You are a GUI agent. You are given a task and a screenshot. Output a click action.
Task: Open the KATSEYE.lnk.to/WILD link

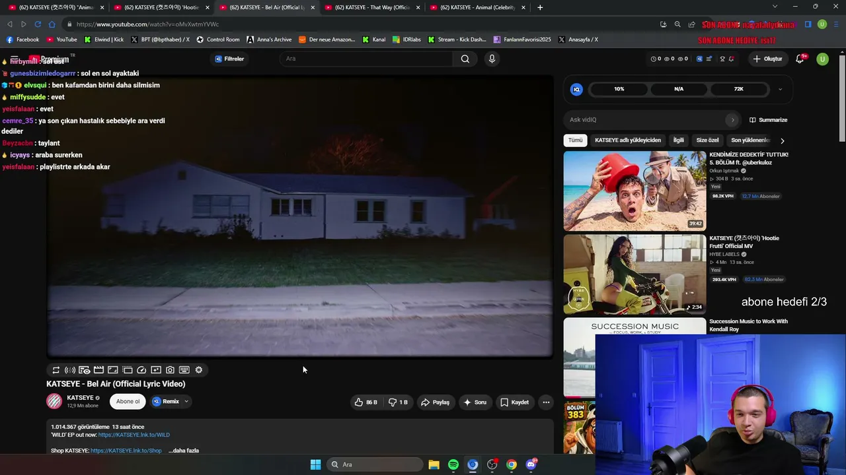click(134, 435)
